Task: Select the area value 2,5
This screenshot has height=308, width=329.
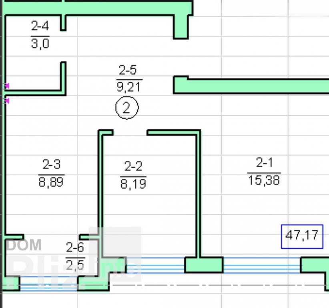Action: pos(75,265)
